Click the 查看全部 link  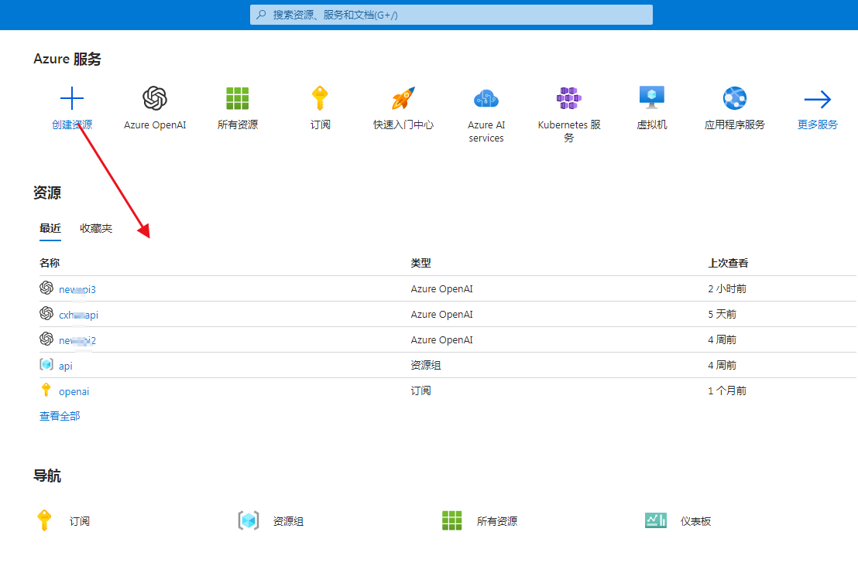coord(60,416)
